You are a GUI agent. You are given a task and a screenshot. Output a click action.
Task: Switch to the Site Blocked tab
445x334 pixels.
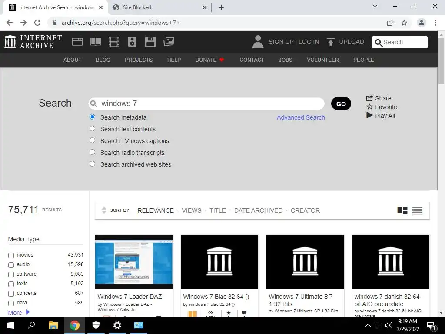[159, 7]
